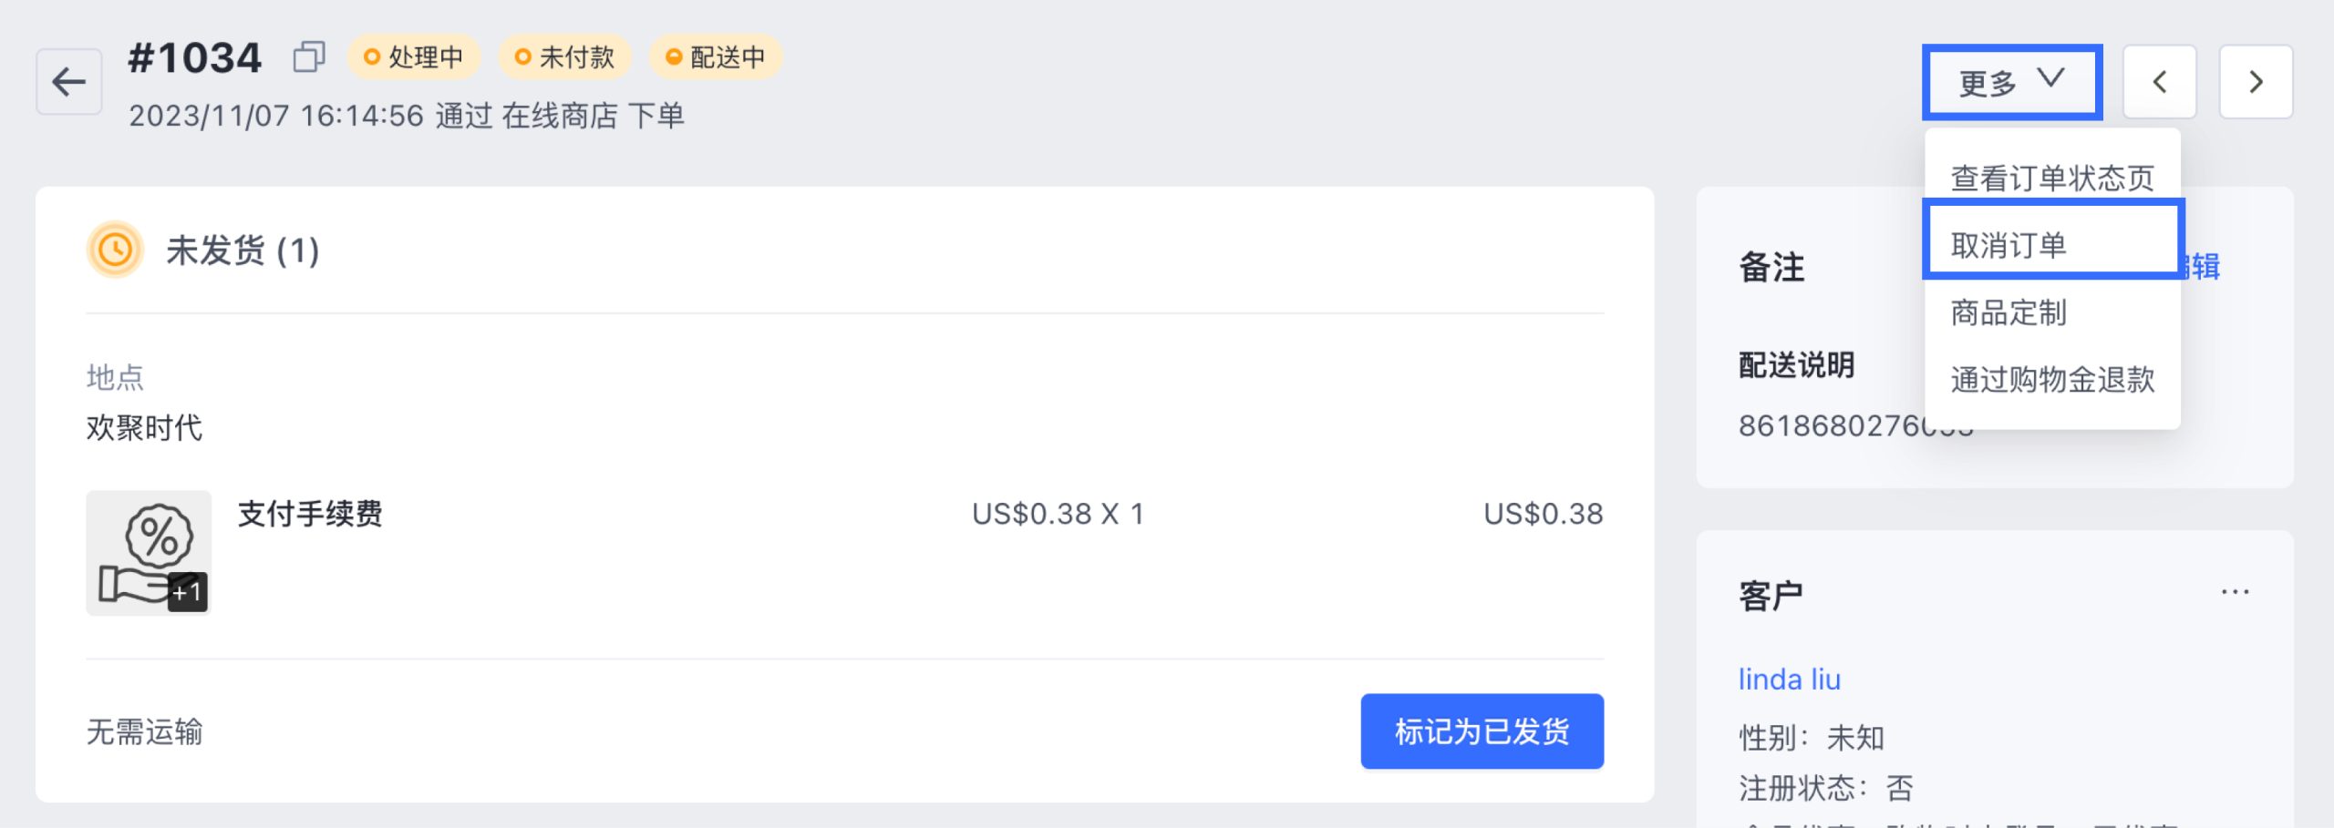The height and width of the screenshot is (828, 2334).
Task: Collapse the 更多 dropdown
Action: 2012,82
